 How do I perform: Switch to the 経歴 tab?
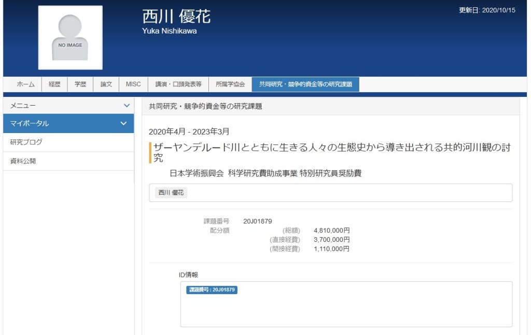[54, 84]
